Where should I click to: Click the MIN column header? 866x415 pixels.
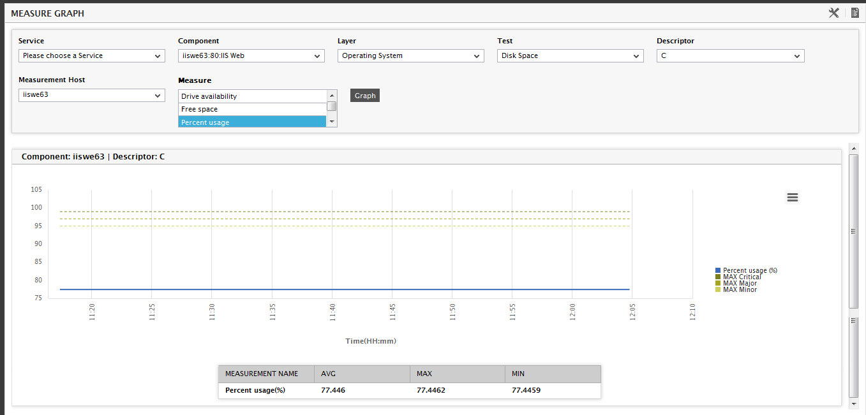pos(553,374)
